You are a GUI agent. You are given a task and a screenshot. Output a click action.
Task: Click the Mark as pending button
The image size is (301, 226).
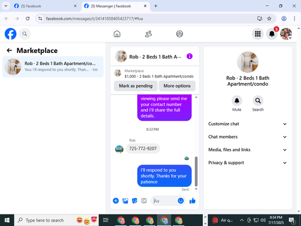pos(135,86)
